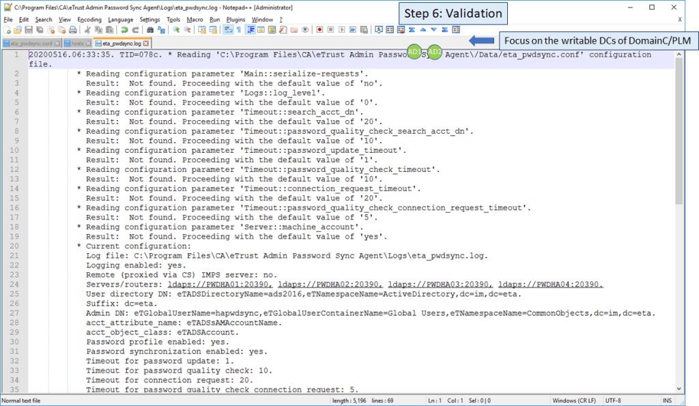Click the Zoom In magnifier icon
The width and height of the screenshot is (699, 406).
point(177,30)
